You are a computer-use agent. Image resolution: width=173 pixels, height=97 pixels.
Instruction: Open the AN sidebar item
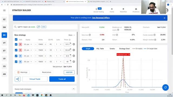(x=4, y=74)
